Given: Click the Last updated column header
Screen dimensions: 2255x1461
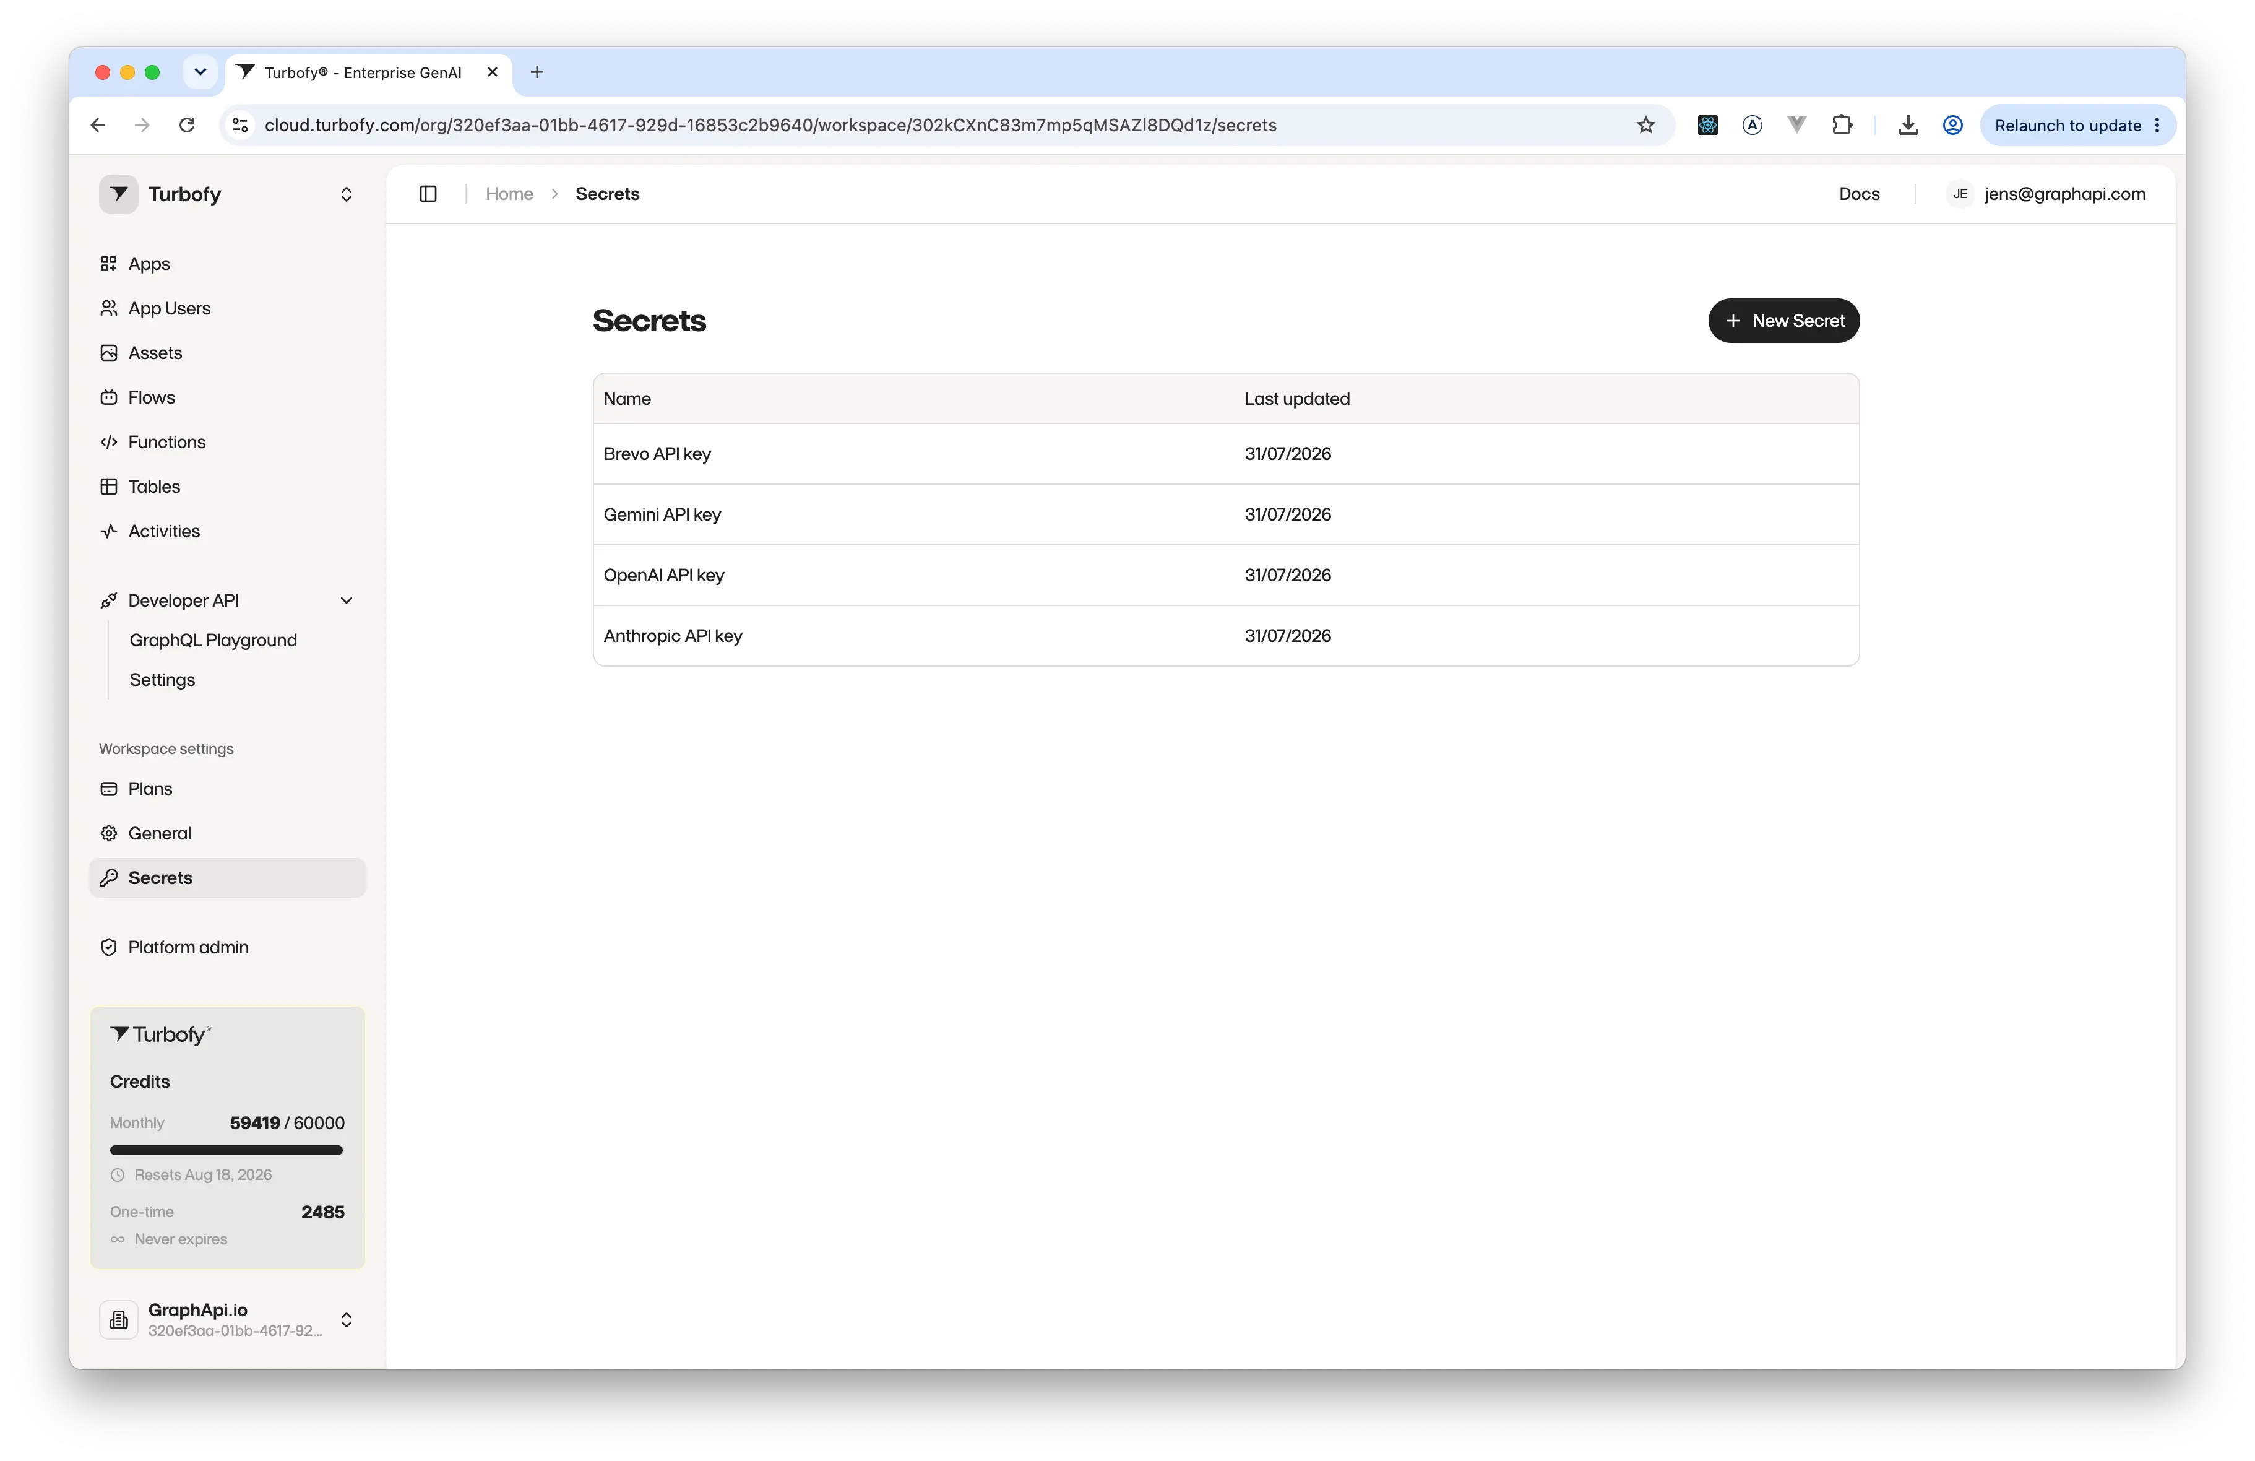Looking at the screenshot, I should [1296, 398].
